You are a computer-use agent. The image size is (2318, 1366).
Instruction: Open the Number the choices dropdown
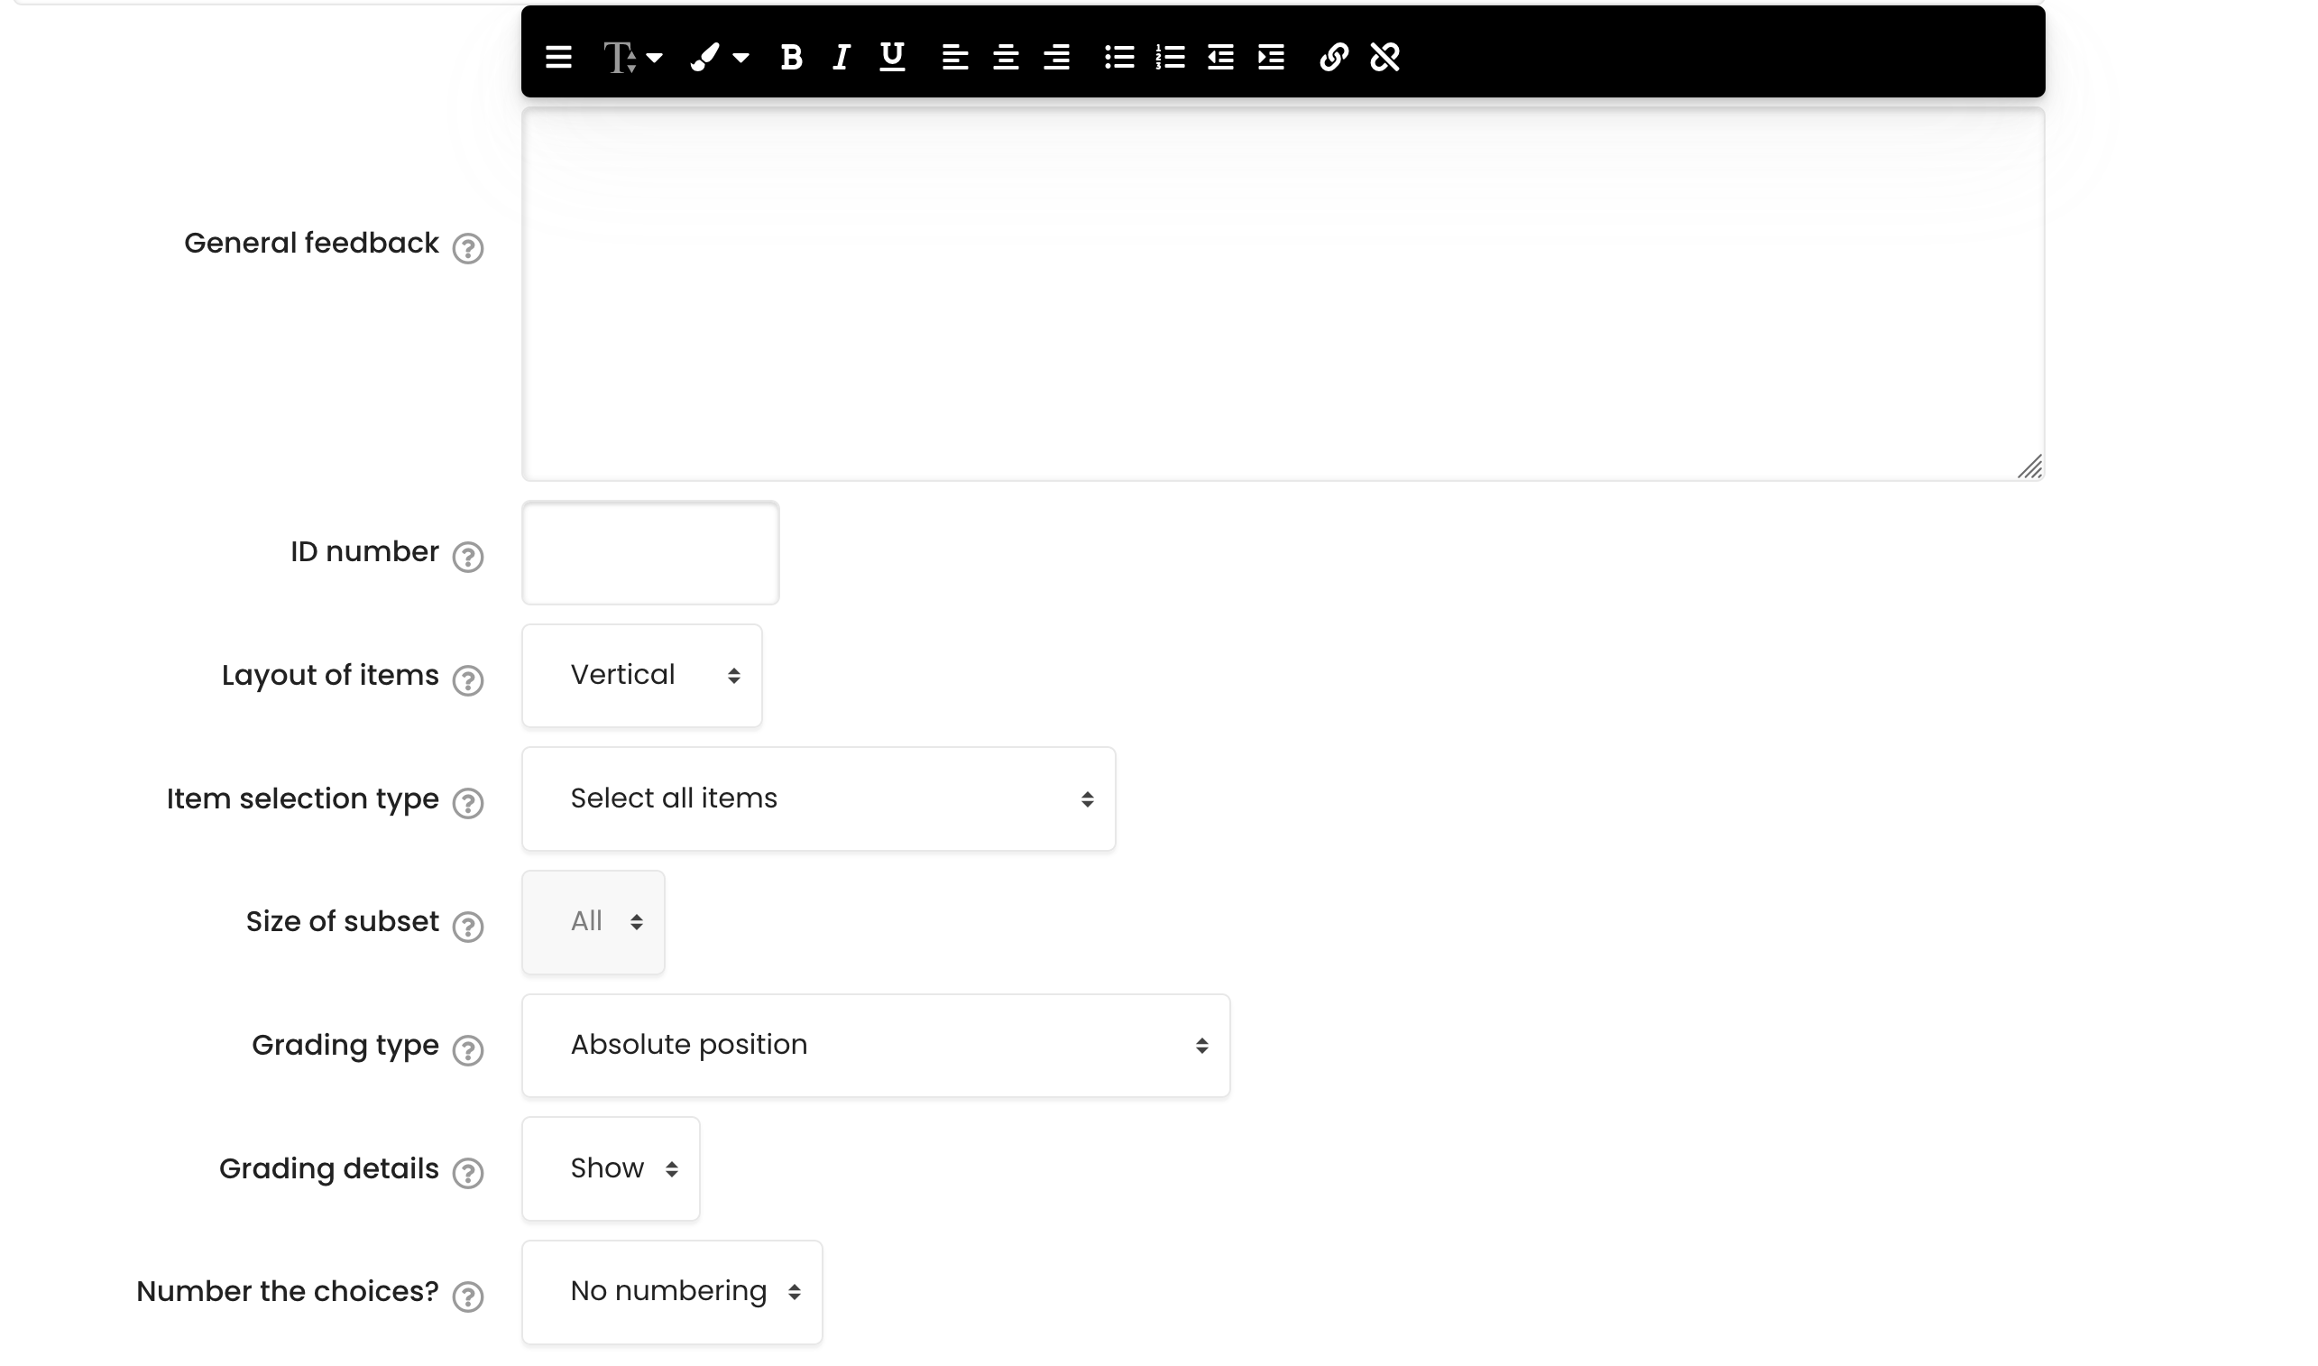671,1290
